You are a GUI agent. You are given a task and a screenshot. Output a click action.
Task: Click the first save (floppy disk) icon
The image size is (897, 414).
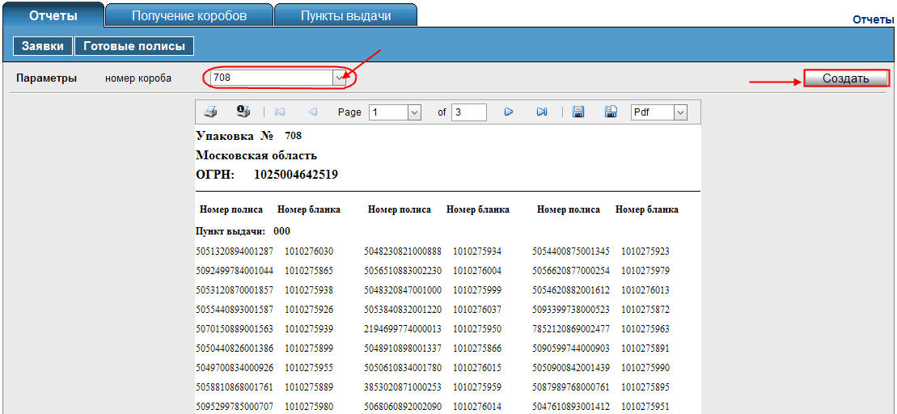click(x=578, y=112)
